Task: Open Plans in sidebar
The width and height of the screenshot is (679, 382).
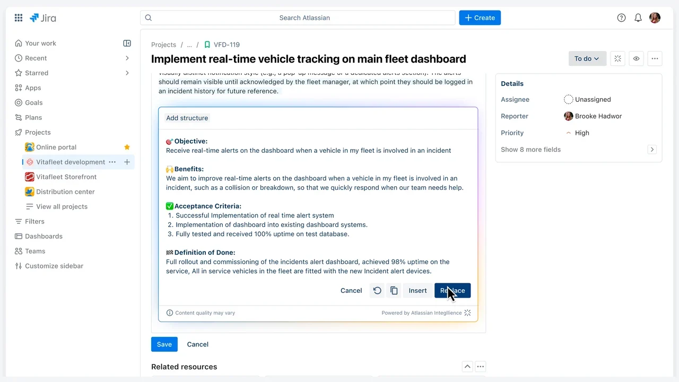Action: click(33, 117)
